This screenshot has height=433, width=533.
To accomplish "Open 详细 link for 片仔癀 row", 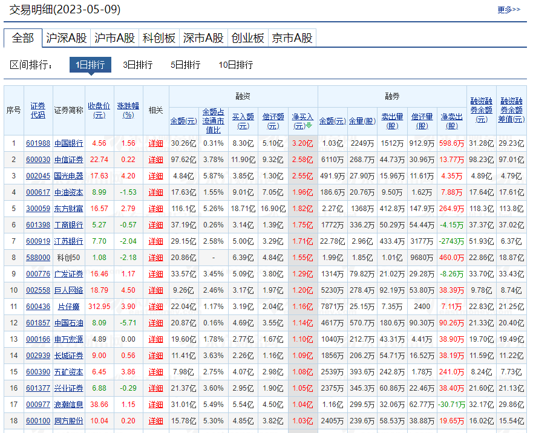I will tap(156, 307).
